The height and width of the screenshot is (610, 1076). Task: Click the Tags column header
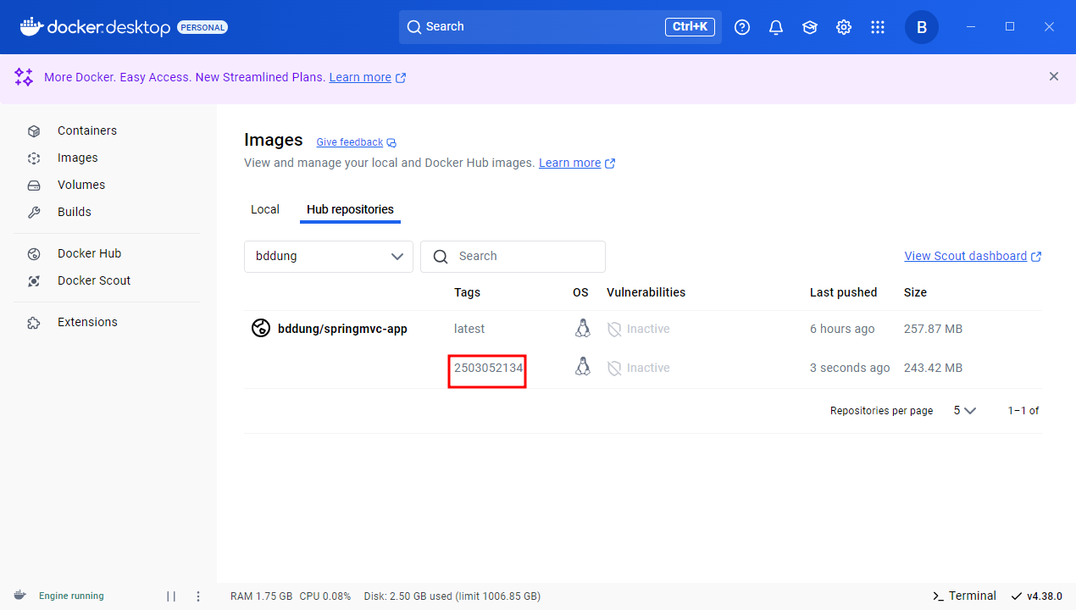pos(467,292)
